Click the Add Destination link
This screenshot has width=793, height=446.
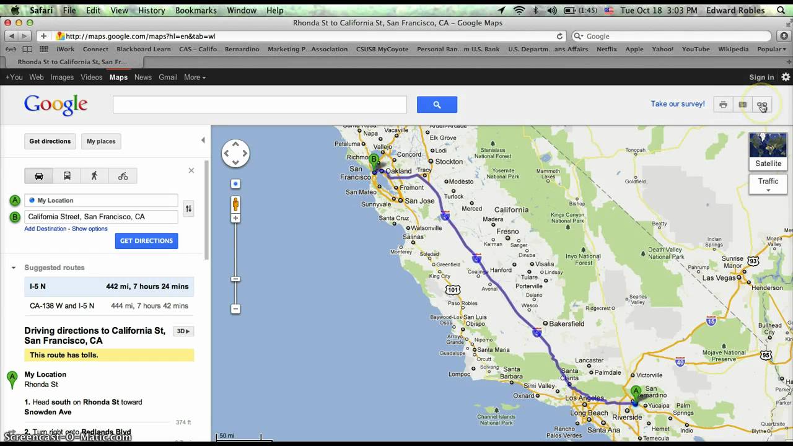tap(45, 229)
